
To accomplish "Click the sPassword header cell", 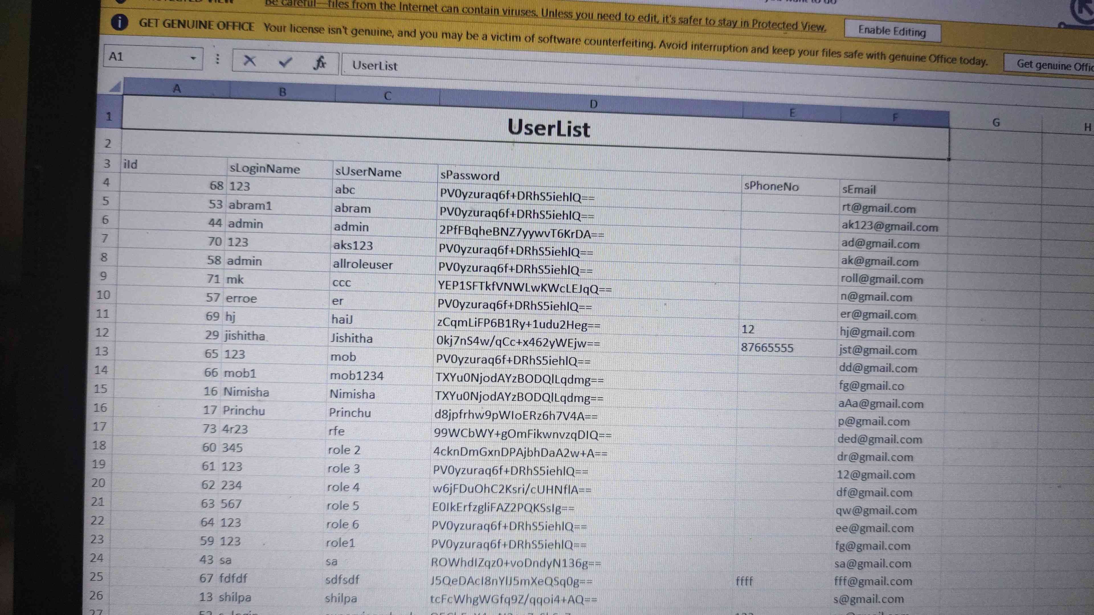I will [469, 175].
